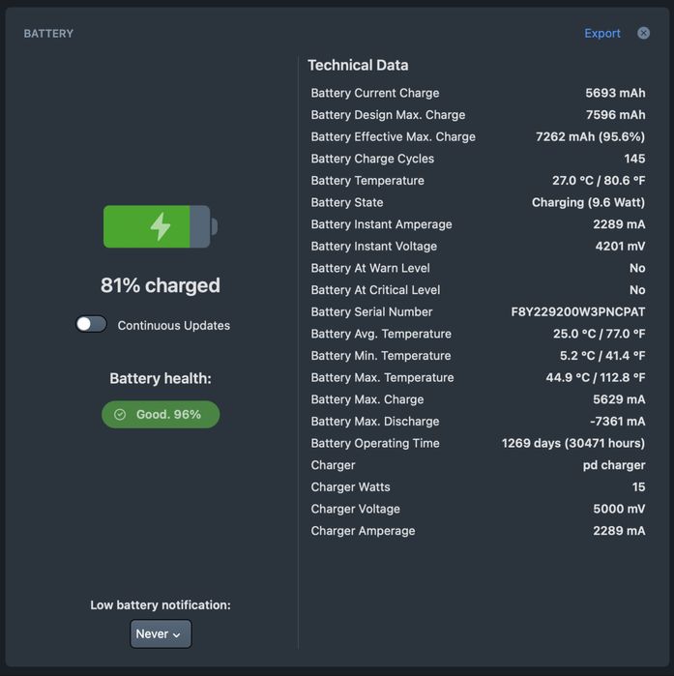Select the Battery Current Charge label
The height and width of the screenshot is (676, 674).
tap(375, 93)
